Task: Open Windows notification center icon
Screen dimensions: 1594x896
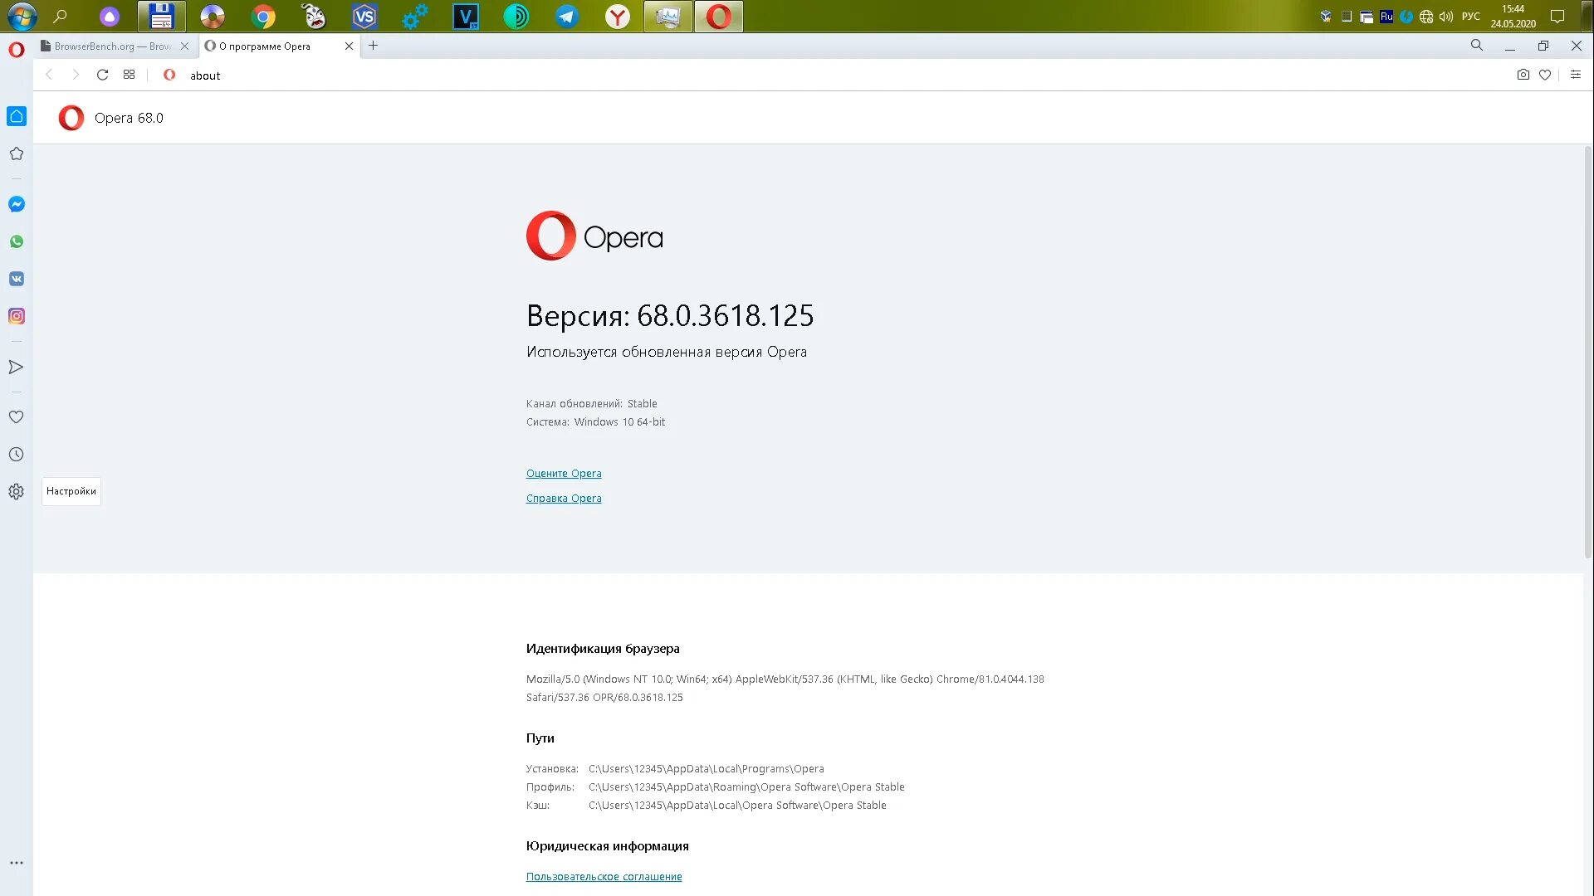Action: (1557, 16)
